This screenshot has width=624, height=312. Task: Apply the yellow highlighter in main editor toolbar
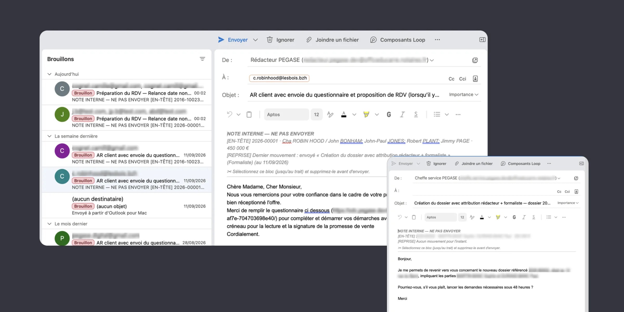pyautogui.click(x=366, y=114)
